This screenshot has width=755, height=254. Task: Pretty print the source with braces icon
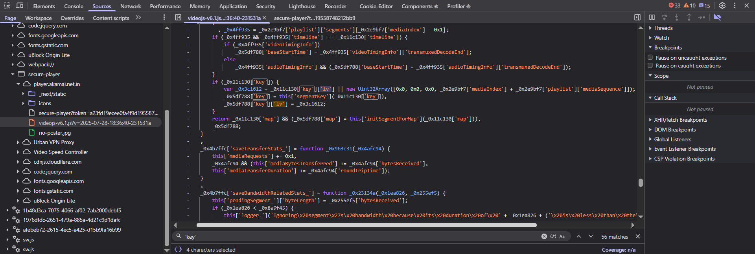pos(178,249)
